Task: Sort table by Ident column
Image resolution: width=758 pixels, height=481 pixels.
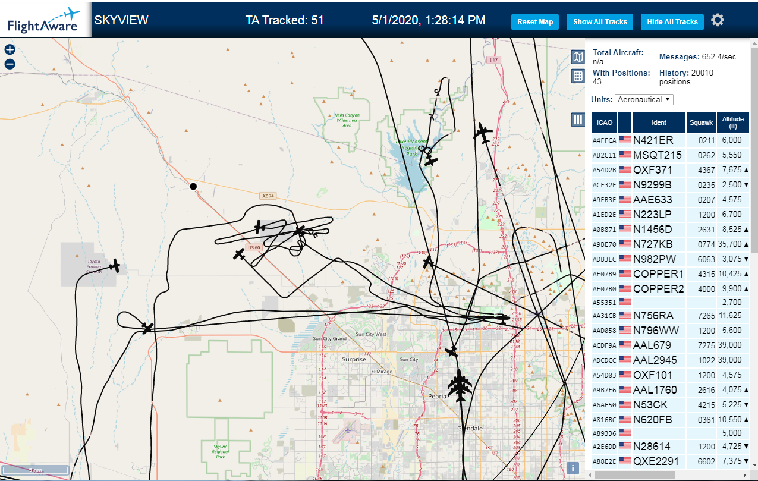Action: [659, 122]
